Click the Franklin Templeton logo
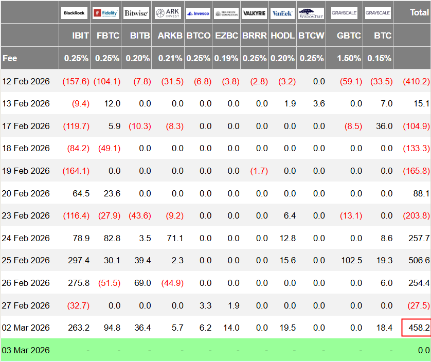This screenshot has width=431, height=362. (x=226, y=13)
